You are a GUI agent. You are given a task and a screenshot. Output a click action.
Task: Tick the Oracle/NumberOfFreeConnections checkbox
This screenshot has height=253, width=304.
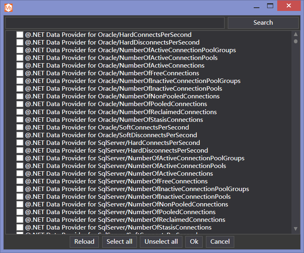(x=20, y=73)
